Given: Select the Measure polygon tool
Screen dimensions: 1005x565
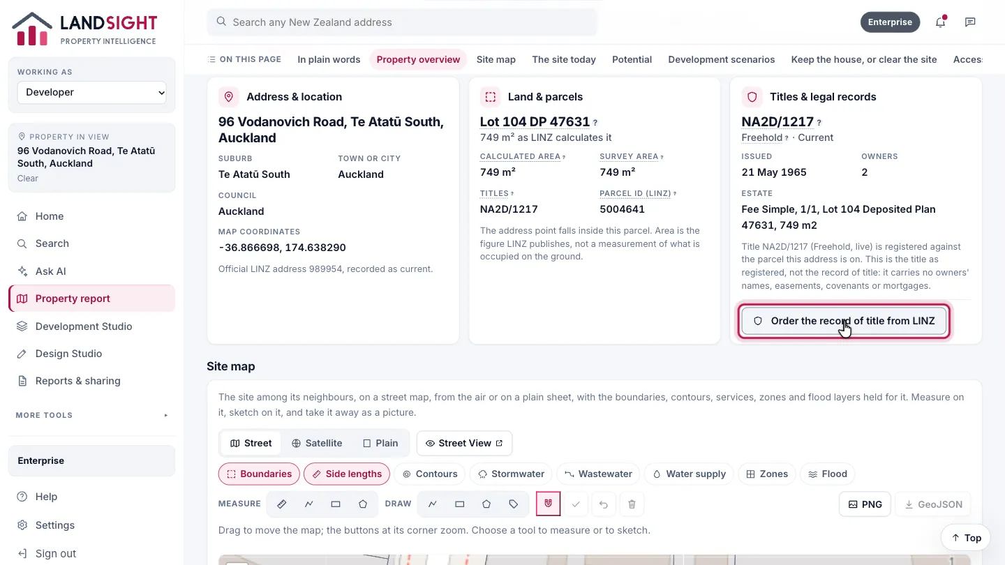Looking at the screenshot, I should tap(363, 504).
